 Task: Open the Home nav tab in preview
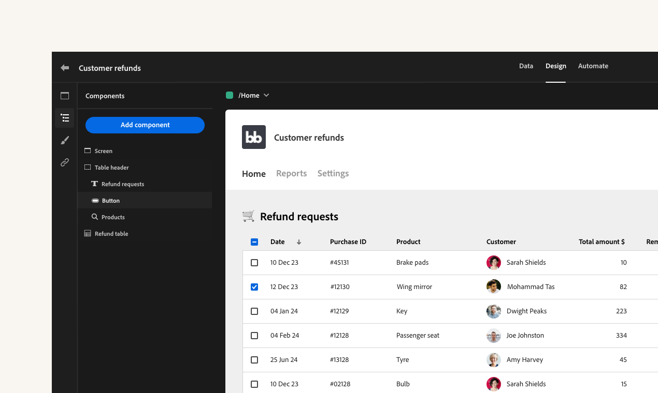254,174
